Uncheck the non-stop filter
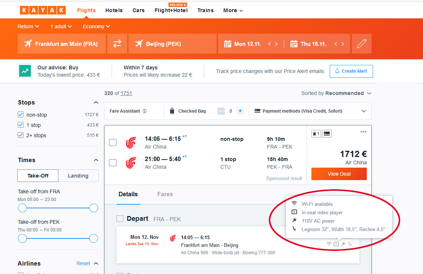The image size is (423, 274). pos(21,114)
